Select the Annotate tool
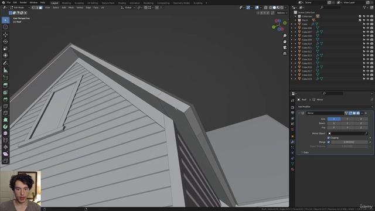Viewport: 375px width, 211px height. coord(5,63)
